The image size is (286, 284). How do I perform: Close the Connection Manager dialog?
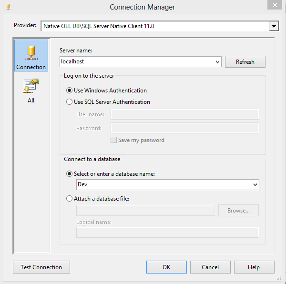[275, 5]
